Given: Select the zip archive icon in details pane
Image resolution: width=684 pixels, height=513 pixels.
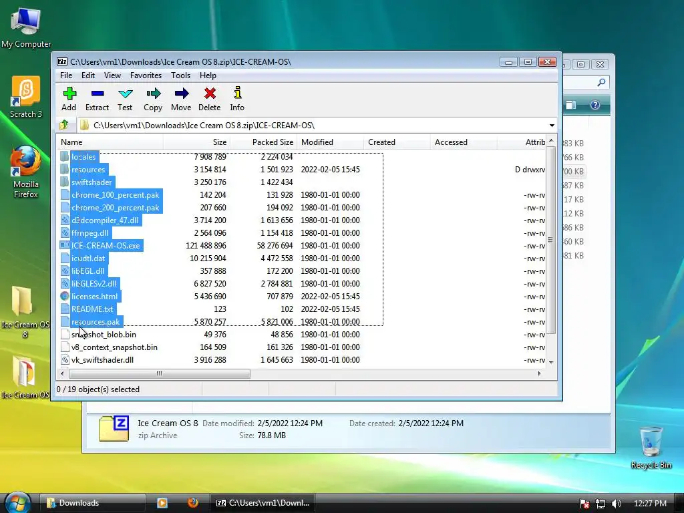Looking at the screenshot, I should click(114, 429).
